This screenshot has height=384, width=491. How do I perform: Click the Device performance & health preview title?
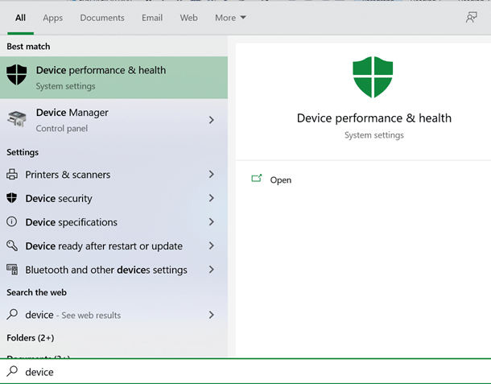[374, 118]
